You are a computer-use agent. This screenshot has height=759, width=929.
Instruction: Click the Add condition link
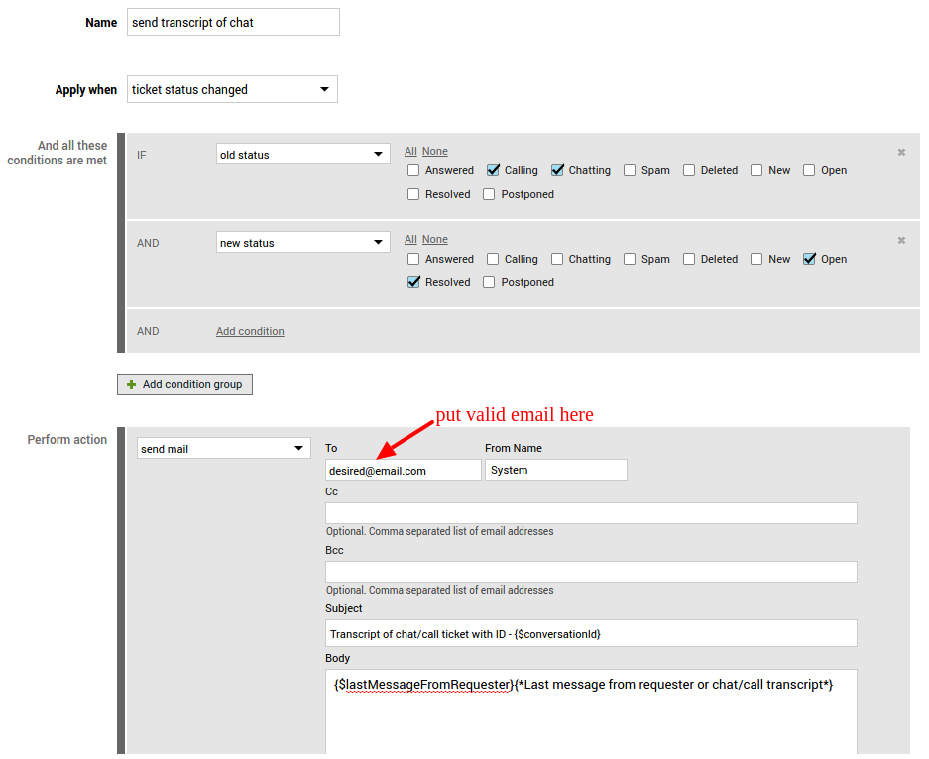tap(250, 331)
